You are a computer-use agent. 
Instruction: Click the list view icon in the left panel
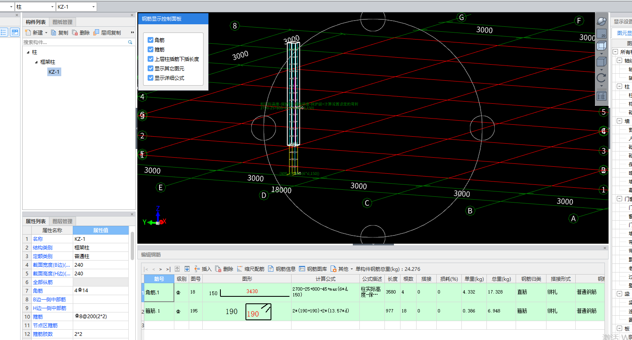coord(4,33)
